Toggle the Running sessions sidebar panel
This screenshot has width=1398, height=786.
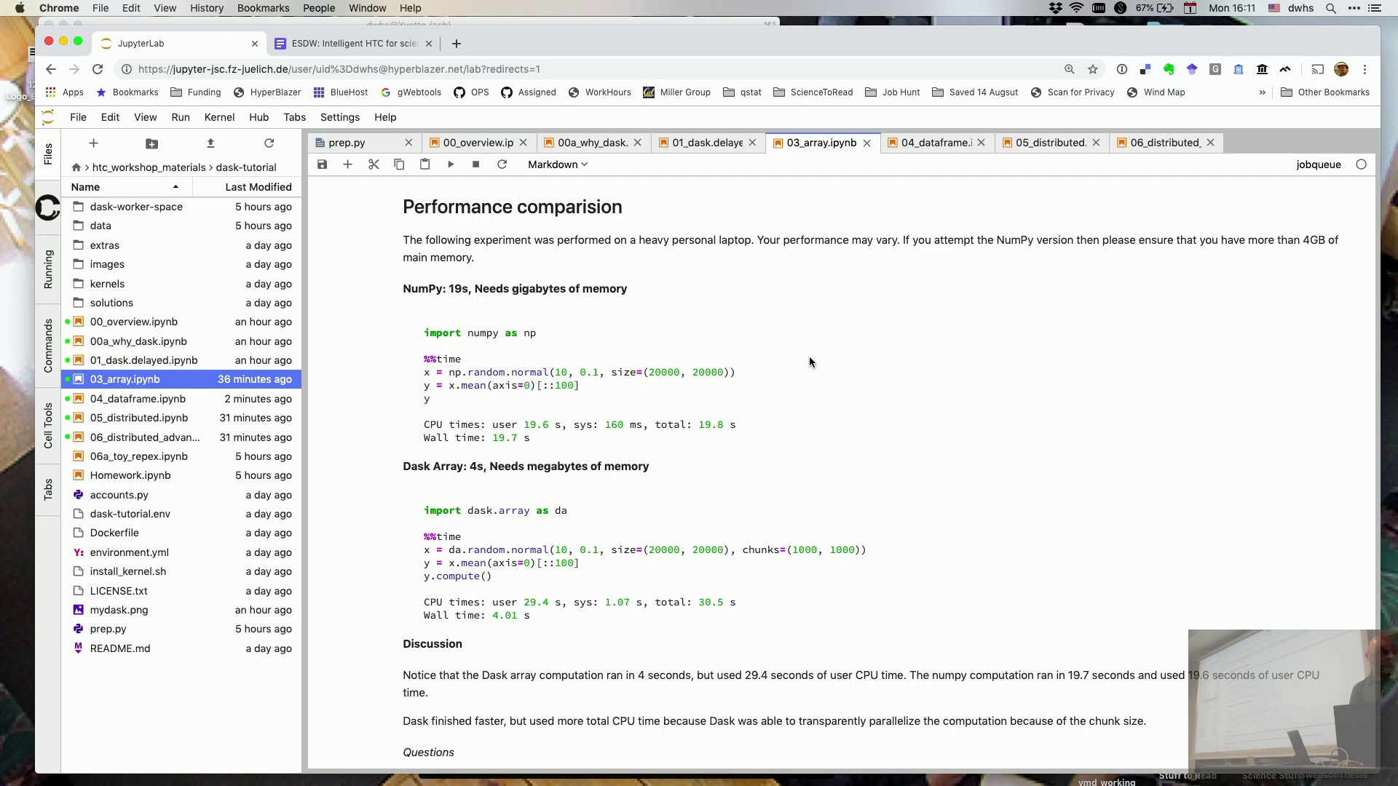(47, 270)
